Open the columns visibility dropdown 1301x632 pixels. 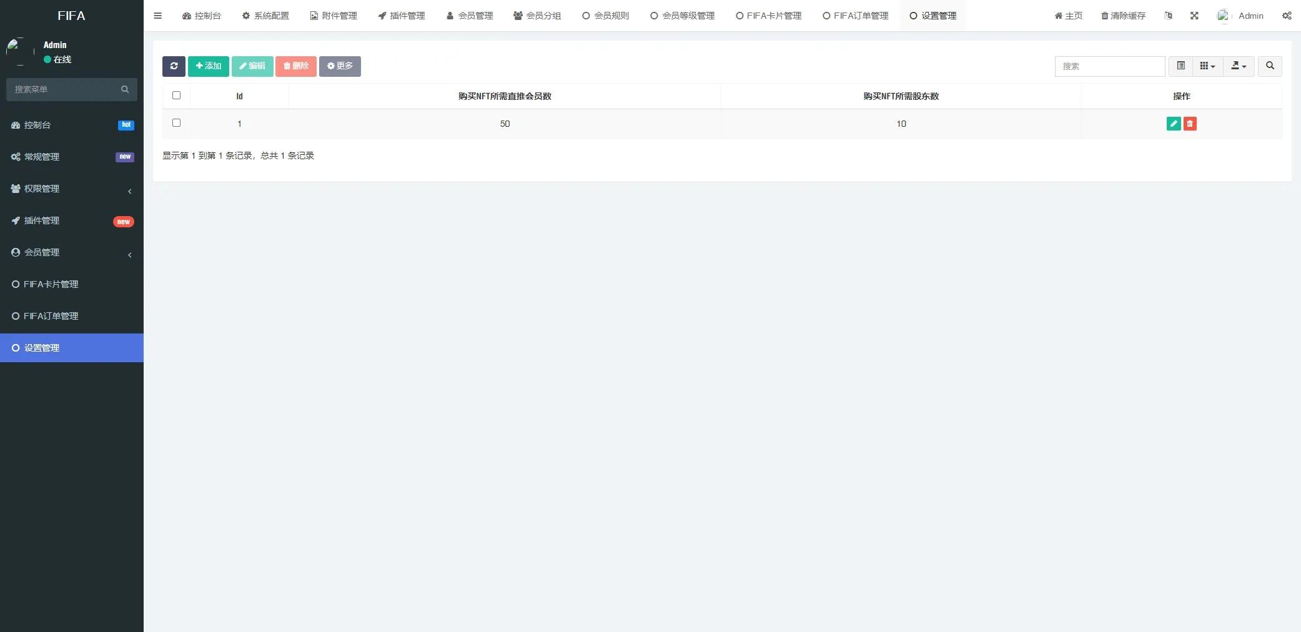[1207, 66]
